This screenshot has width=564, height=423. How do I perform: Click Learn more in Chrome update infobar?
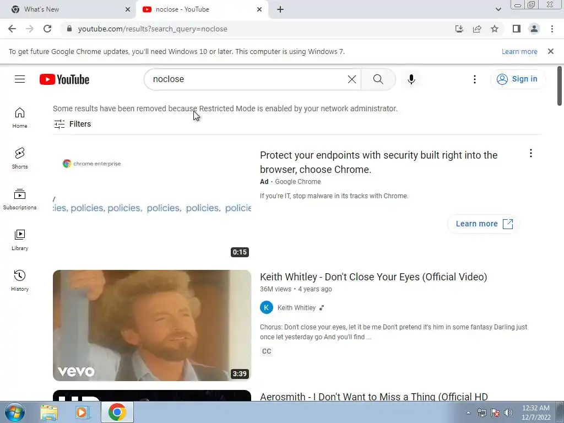(519, 51)
